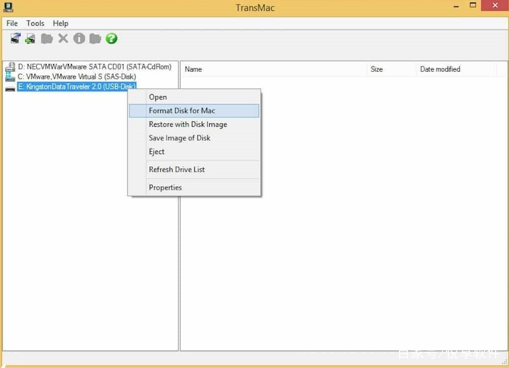Click the refresh drive list toolbar icon

tap(15, 38)
